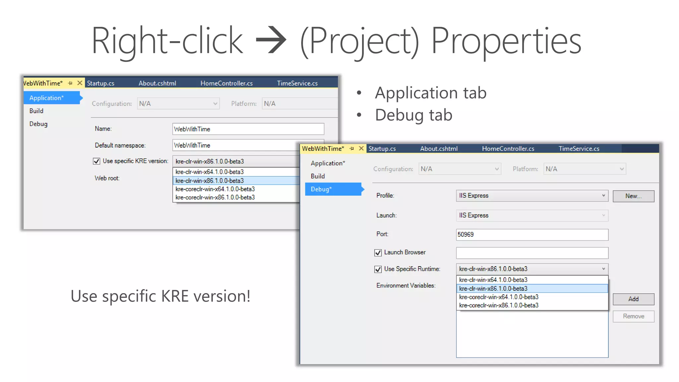Select the Build page in the right panel

pyautogui.click(x=318, y=176)
